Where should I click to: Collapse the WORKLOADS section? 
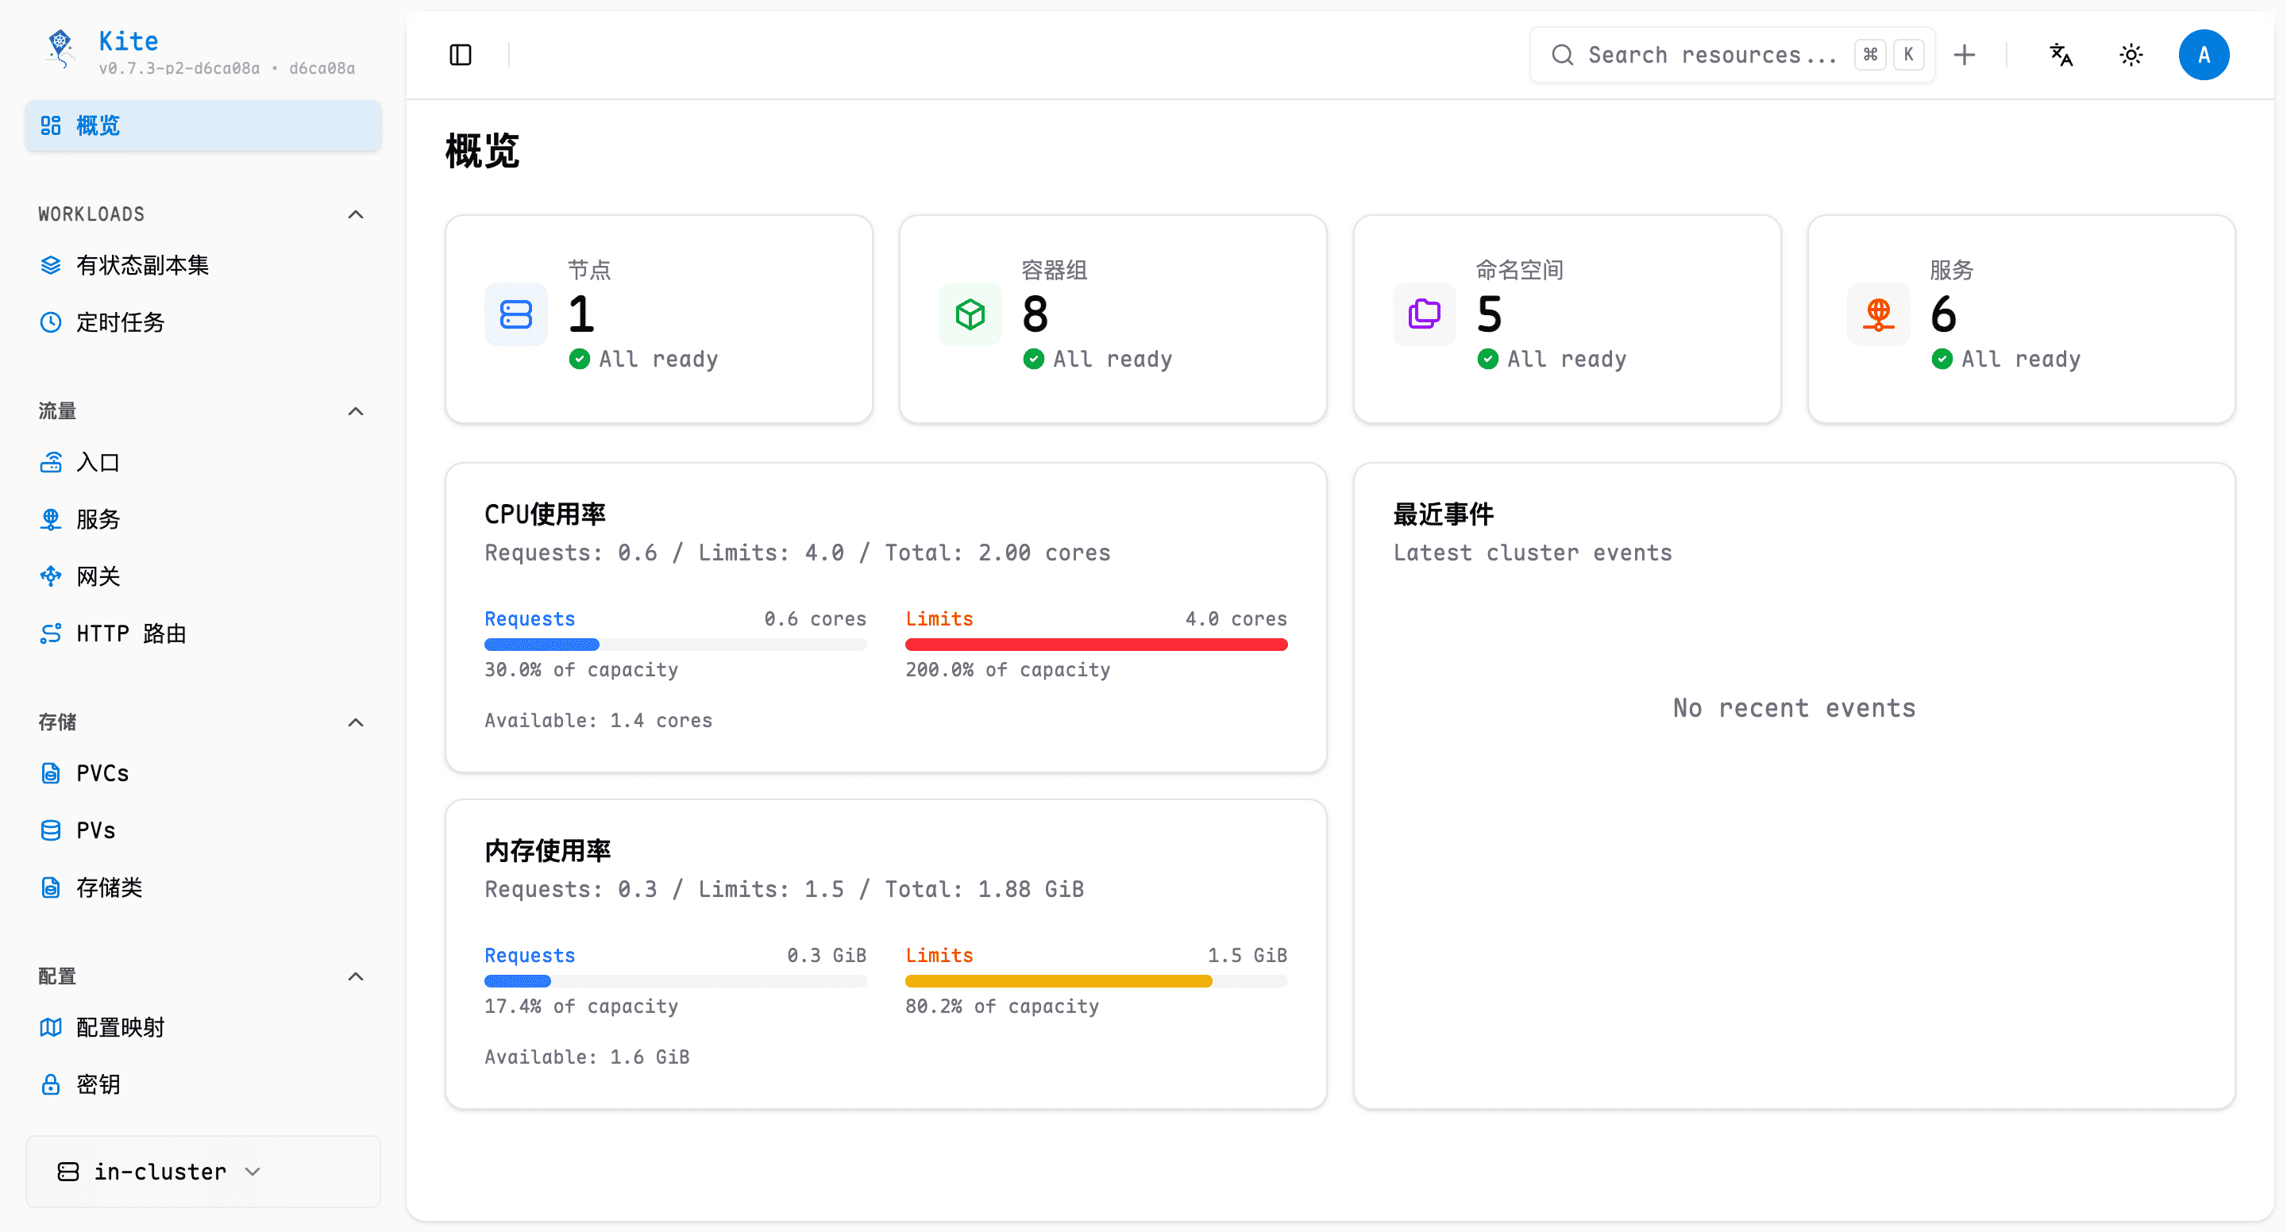pyautogui.click(x=355, y=214)
